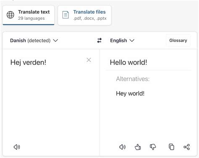
Task: Click the "29 languages" subtitle
Action: click(x=31, y=18)
